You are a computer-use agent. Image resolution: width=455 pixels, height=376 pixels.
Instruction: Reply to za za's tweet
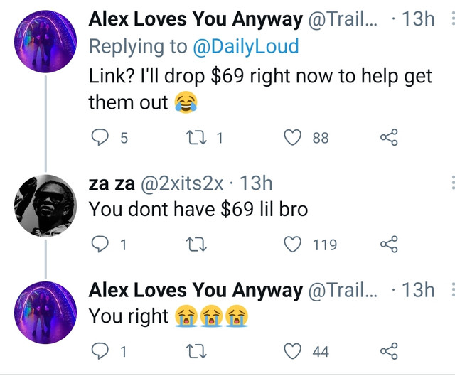100,245
